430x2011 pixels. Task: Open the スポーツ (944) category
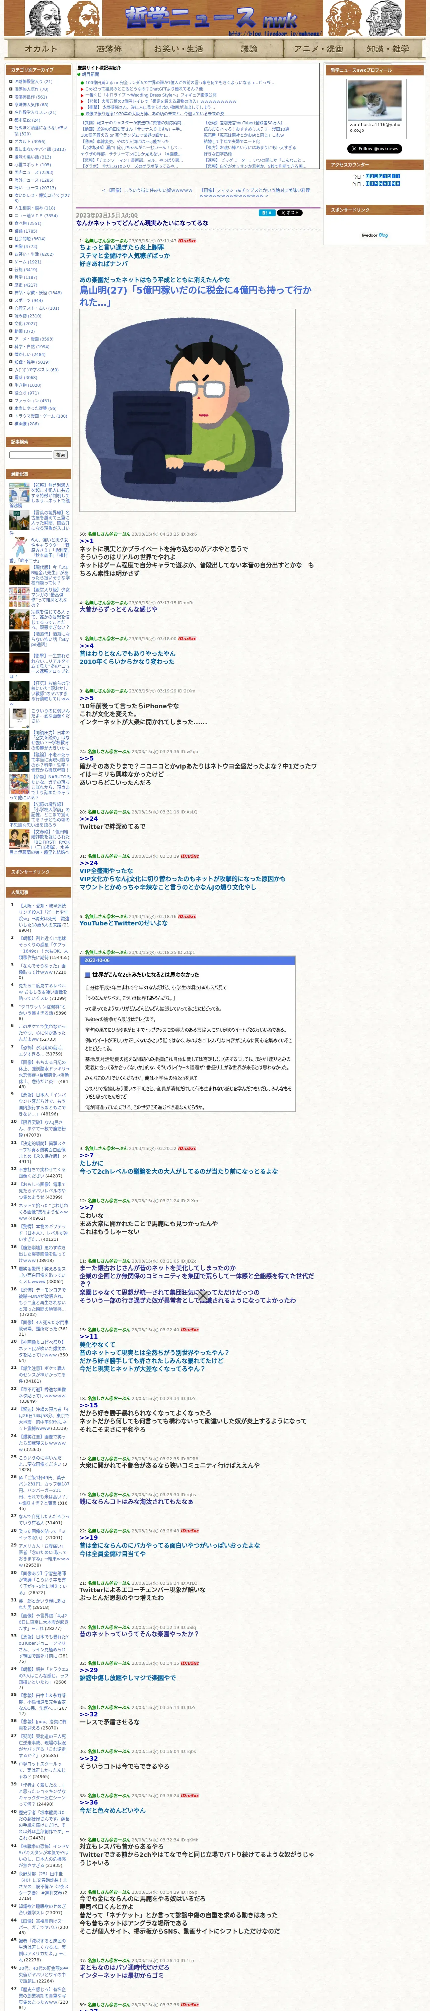tap(28, 301)
